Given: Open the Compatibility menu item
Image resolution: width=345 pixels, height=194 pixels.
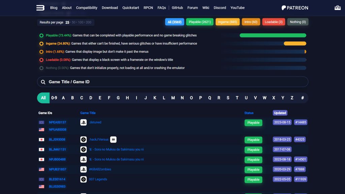Looking at the screenshot, I should pos(87,8).
